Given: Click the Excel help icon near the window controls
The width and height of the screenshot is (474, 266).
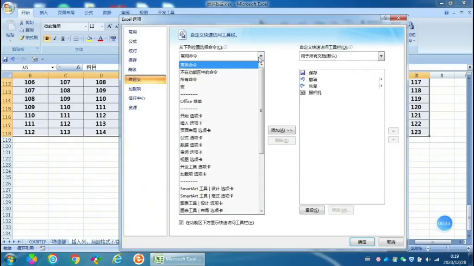Looking at the screenshot, I should [447, 12].
